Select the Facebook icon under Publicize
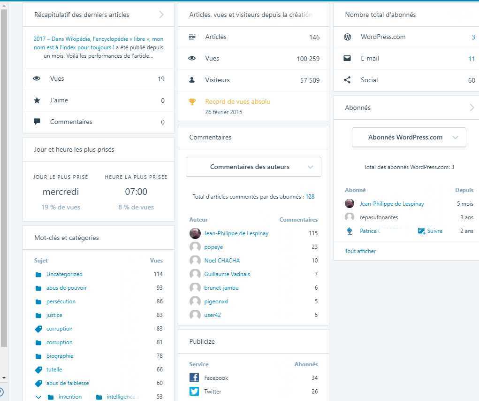Image resolution: width=479 pixels, height=401 pixels. [x=194, y=378]
